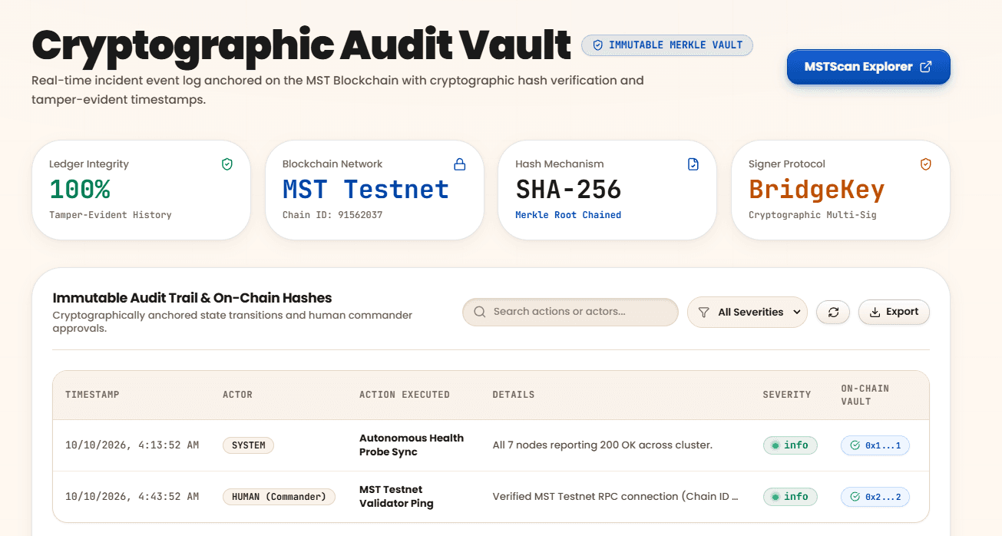Click the magnifier icon in the search box
1002x536 pixels.
click(x=480, y=312)
